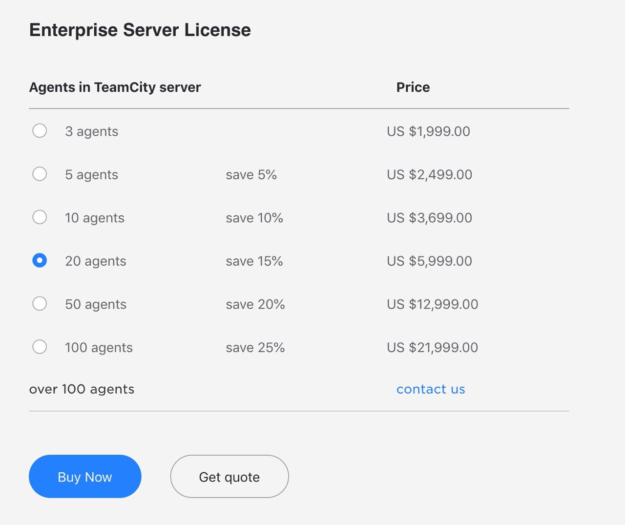Click the 10 agents label
The width and height of the screenshot is (625, 525).
coord(95,218)
